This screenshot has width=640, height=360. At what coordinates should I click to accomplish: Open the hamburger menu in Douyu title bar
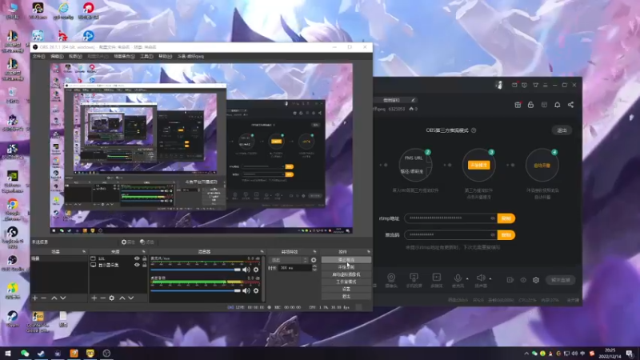click(546, 85)
